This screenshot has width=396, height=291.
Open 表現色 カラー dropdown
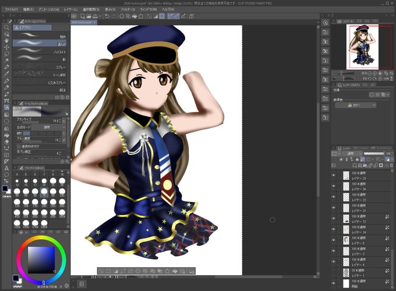(x=356, y=105)
